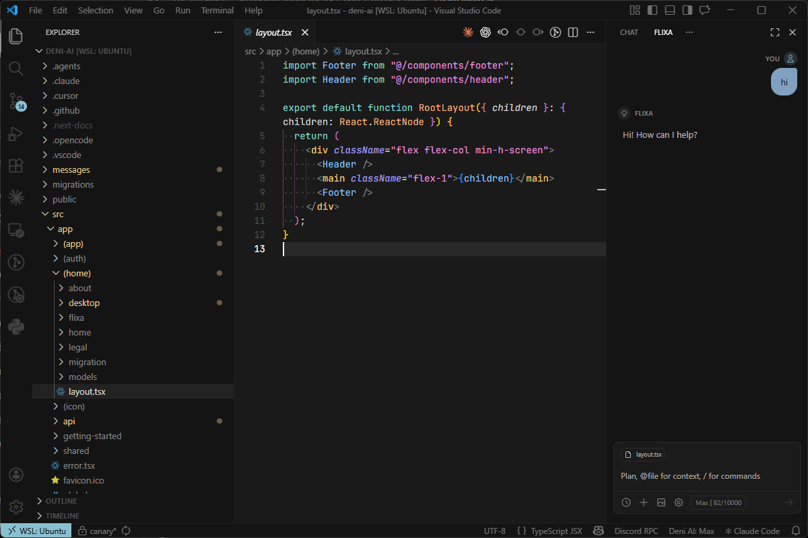This screenshot has height=538, width=808.
Task: Open the Extensions view
Action: (16, 165)
